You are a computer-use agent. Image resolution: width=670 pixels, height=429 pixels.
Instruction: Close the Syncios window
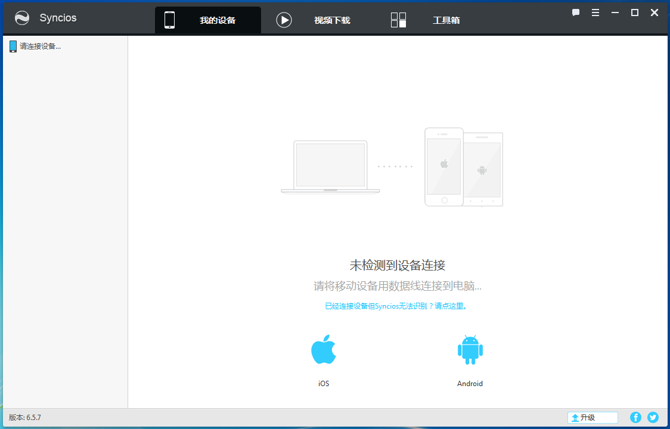[654, 13]
